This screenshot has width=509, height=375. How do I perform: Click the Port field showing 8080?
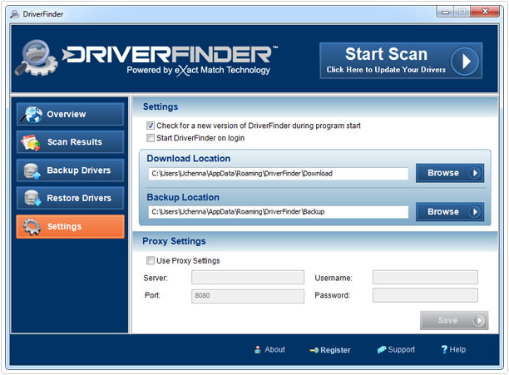(248, 296)
